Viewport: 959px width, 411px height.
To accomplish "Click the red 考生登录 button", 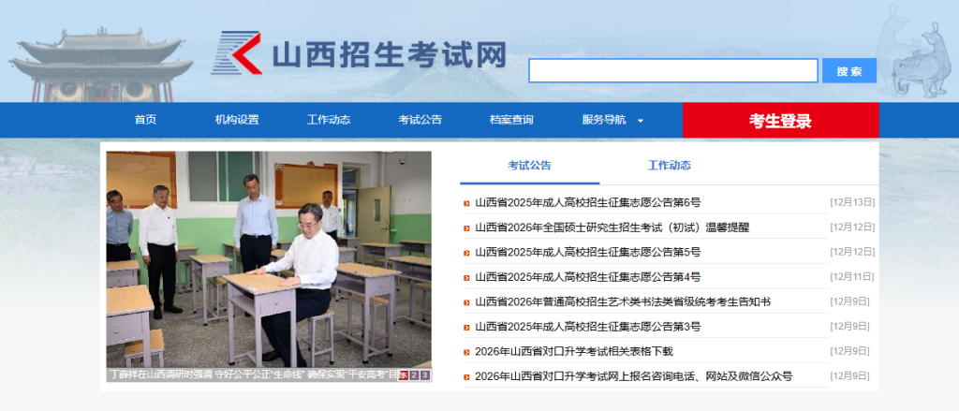I will tap(780, 121).
